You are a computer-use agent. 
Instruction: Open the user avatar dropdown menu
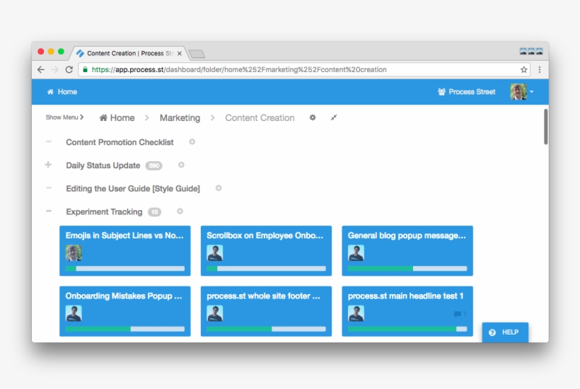tap(522, 92)
